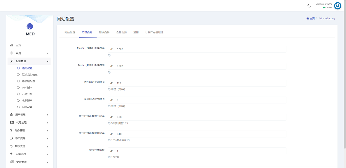
Task: Open the USDT充值地址 tab
Action: point(154,33)
